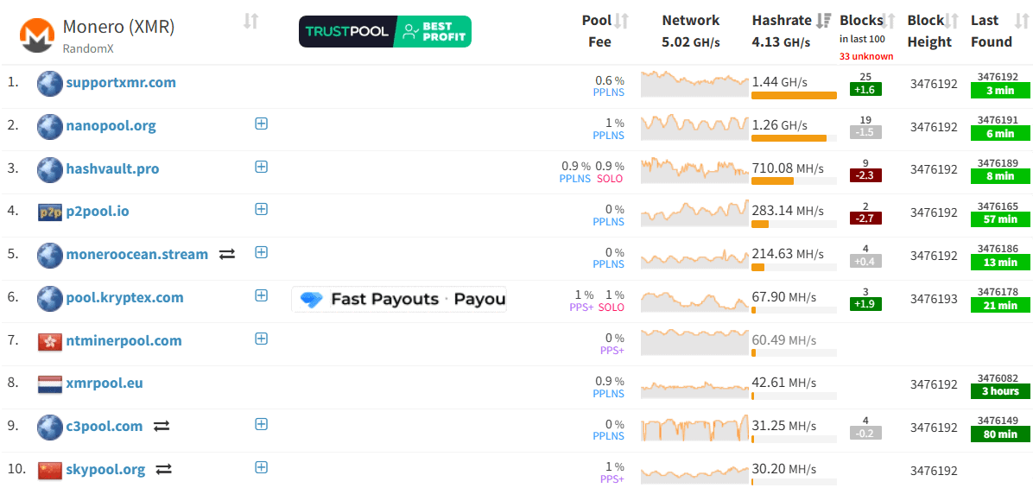The width and height of the screenshot is (1033, 488).
Task: Open the supportxmr.com pool link
Action: [x=121, y=83]
